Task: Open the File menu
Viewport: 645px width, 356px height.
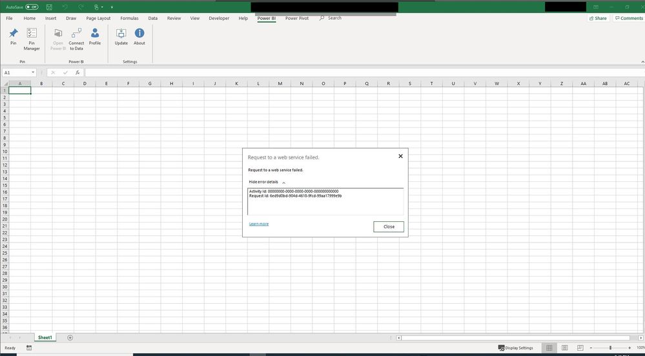Action: pyautogui.click(x=9, y=18)
